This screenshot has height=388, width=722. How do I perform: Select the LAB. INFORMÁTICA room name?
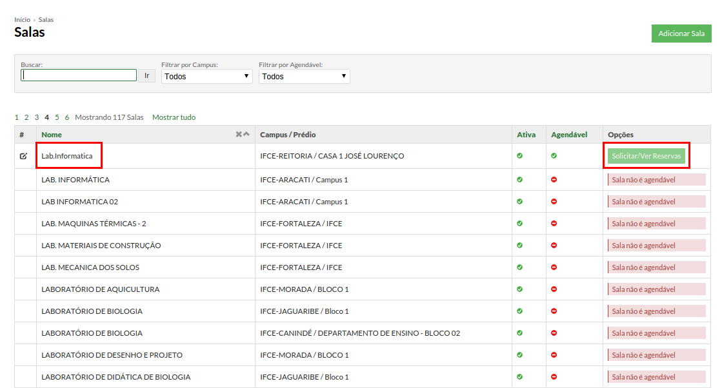(75, 180)
